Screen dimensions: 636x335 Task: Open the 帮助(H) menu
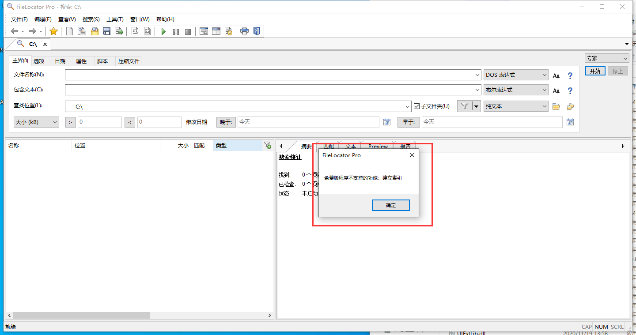[x=165, y=19]
